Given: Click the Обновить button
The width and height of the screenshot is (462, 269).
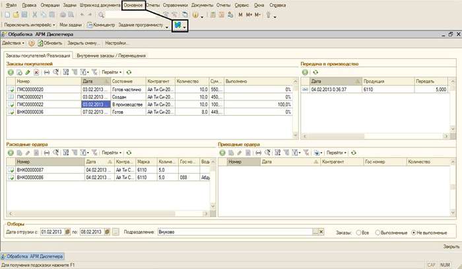Looking at the screenshot, I should [50, 44].
